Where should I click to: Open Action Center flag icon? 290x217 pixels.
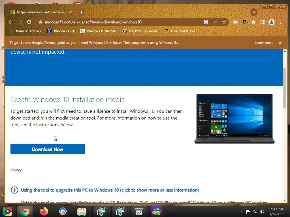coord(248,211)
